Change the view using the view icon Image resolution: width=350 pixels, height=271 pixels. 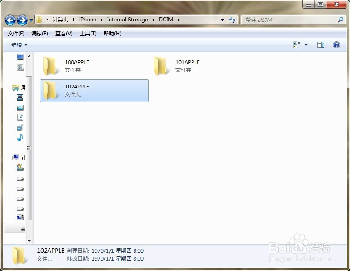coord(297,45)
